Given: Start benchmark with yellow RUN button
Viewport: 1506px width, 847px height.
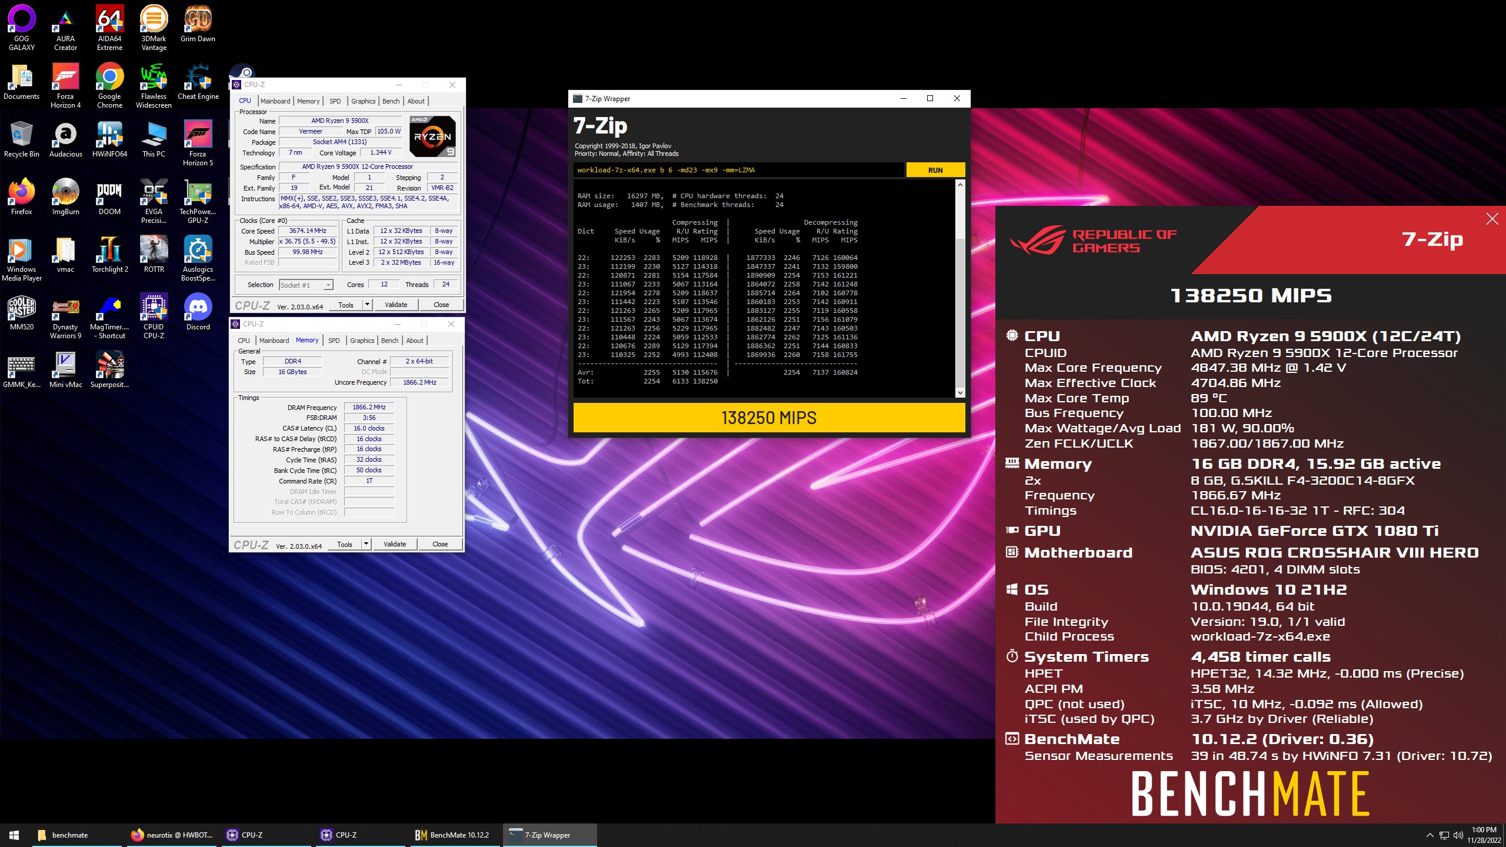Looking at the screenshot, I should point(935,170).
